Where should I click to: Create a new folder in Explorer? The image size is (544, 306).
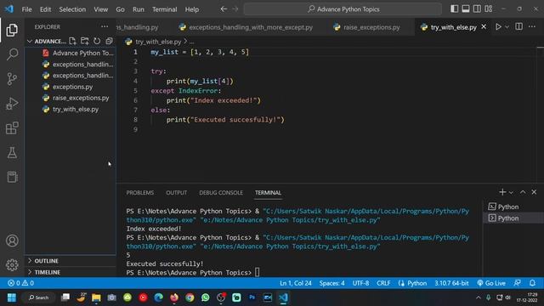click(x=85, y=41)
